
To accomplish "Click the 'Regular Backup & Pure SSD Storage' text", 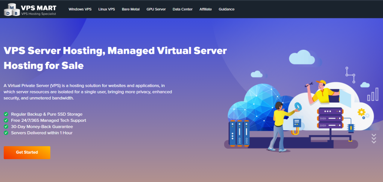I will pos(47,114).
